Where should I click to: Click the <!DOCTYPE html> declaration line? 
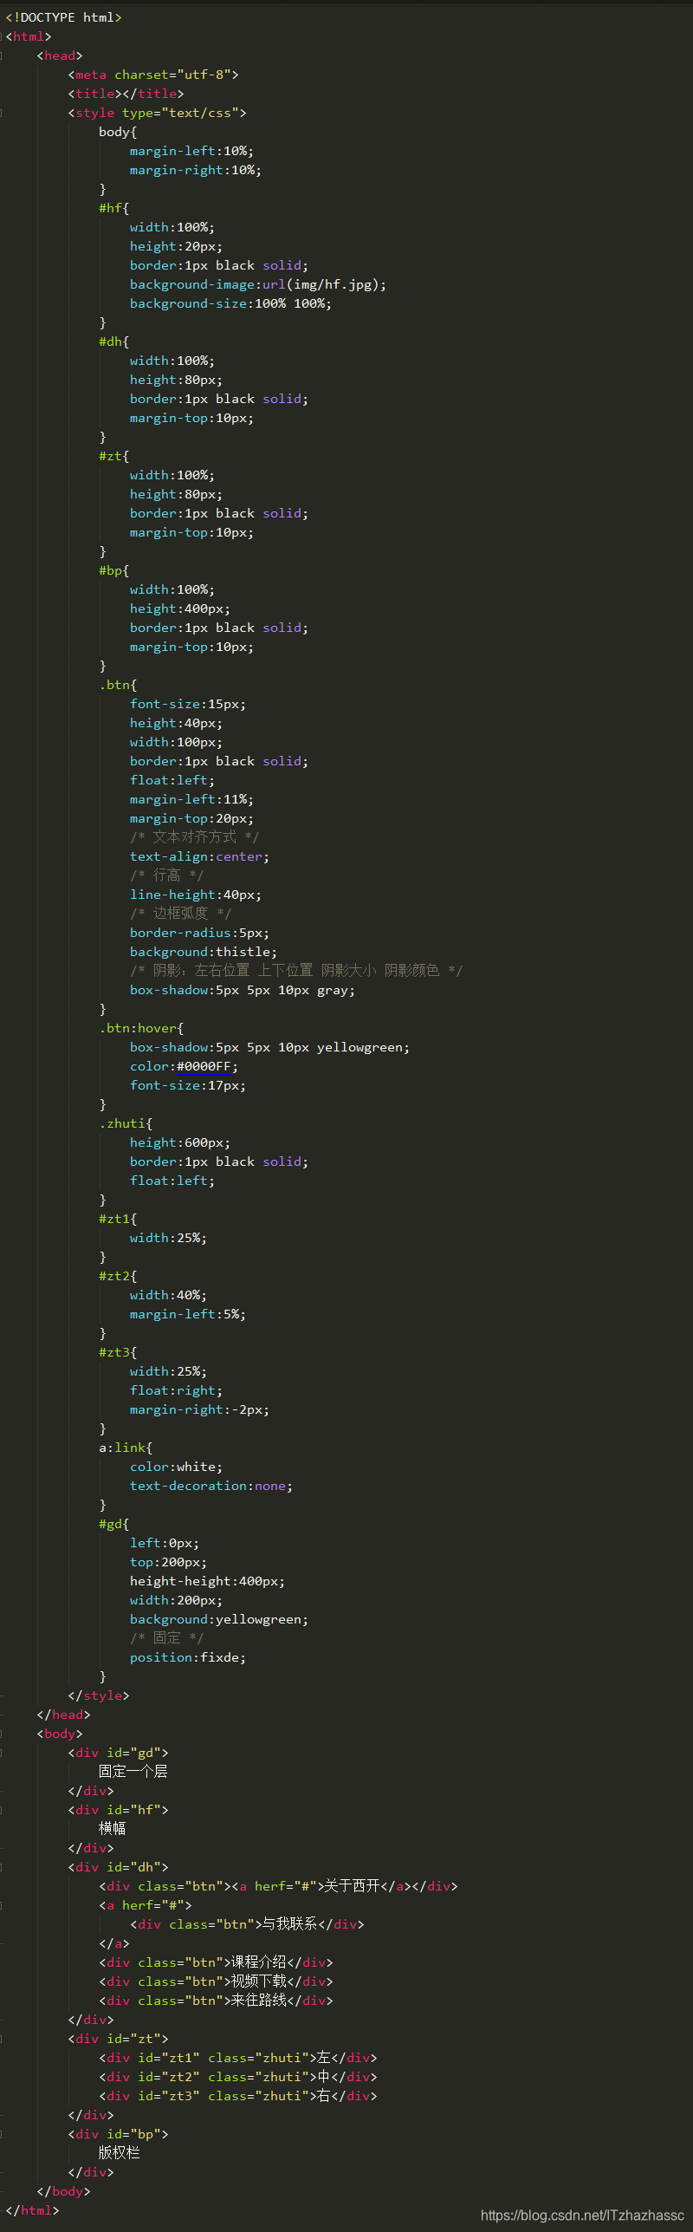coord(63,17)
